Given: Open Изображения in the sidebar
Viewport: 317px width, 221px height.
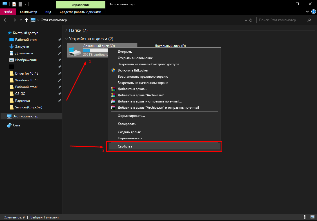Looking at the screenshot, I should point(26,60).
